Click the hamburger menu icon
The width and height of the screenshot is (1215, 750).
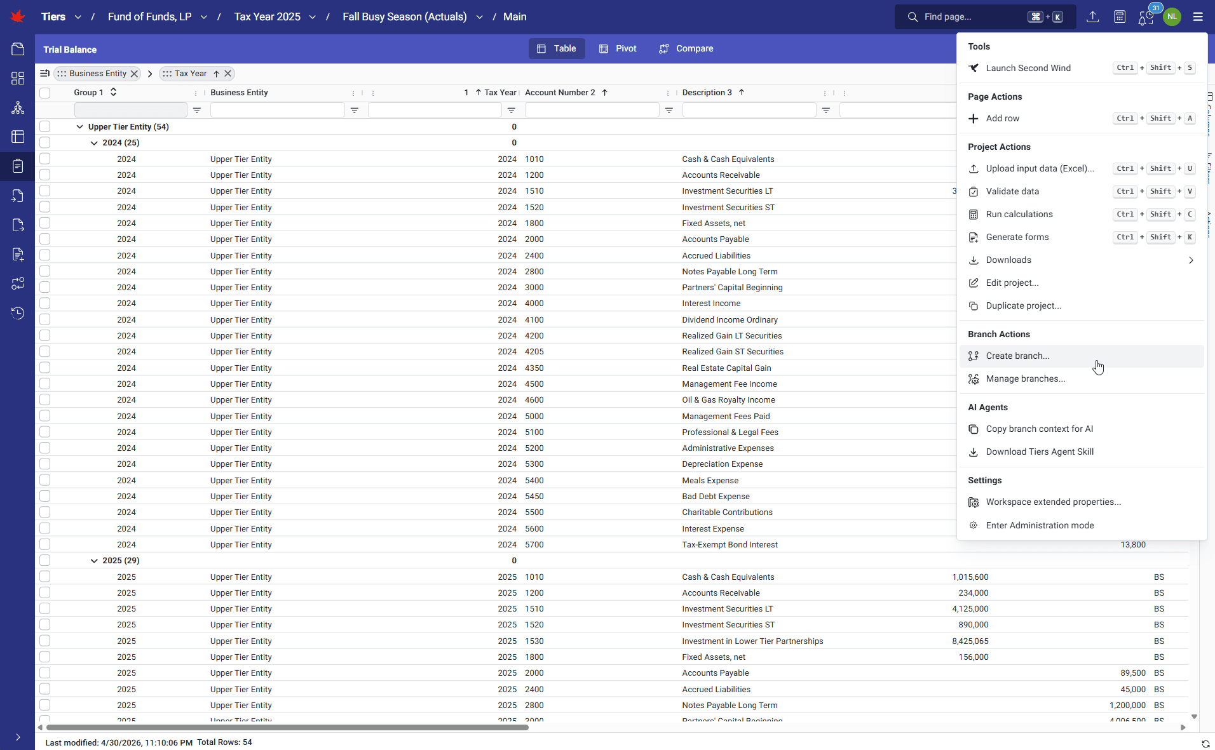[1198, 17]
